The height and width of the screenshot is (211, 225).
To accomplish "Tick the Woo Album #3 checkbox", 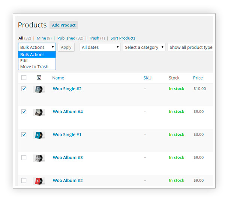I will [x=24, y=158].
